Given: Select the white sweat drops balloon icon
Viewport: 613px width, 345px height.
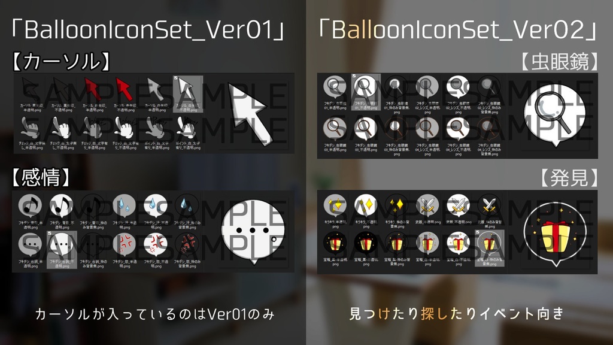Looking at the screenshot, I should point(156,211).
